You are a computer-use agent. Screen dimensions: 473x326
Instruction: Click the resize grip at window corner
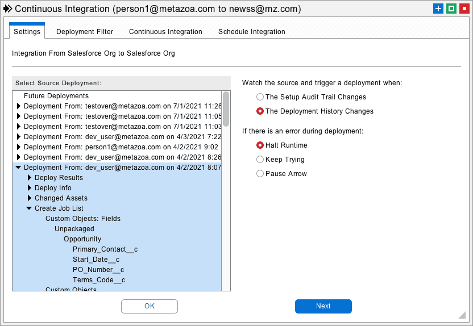(462, 315)
